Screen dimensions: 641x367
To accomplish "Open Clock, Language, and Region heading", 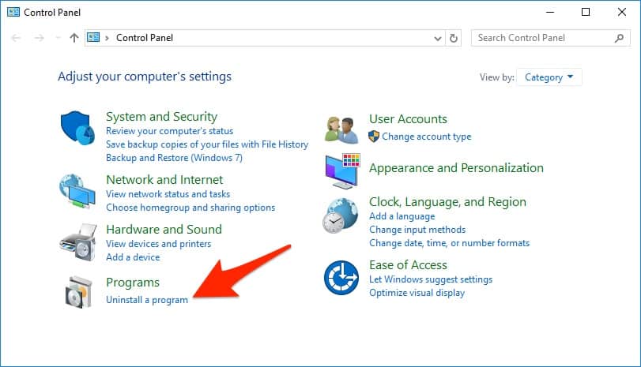I will point(447,202).
